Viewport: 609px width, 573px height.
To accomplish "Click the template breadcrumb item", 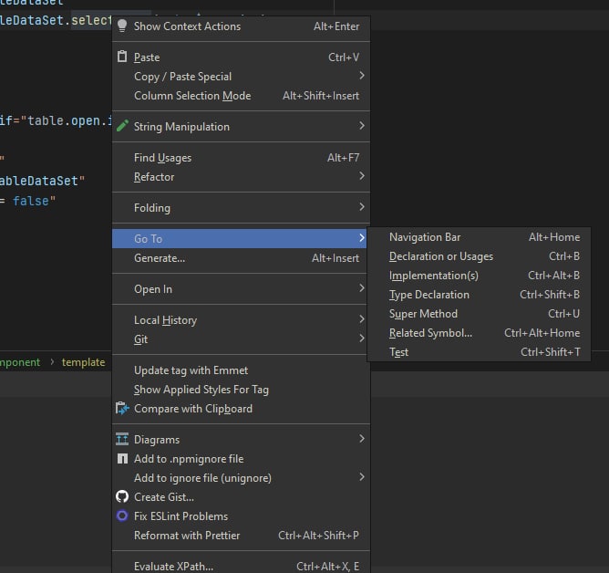I will click(83, 362).
